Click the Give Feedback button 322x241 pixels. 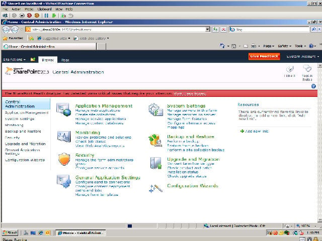pyautogui.click(x=264, y=56)
